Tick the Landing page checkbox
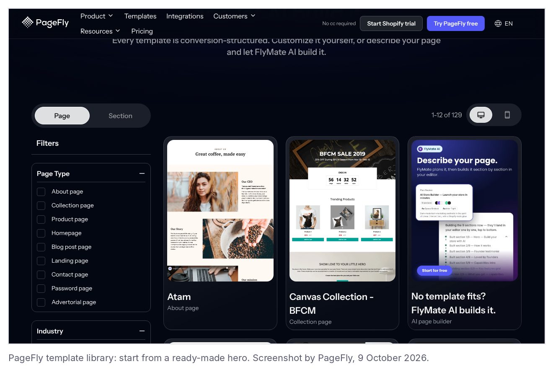This screenshot has width=553, height=377. pos(41,261)
